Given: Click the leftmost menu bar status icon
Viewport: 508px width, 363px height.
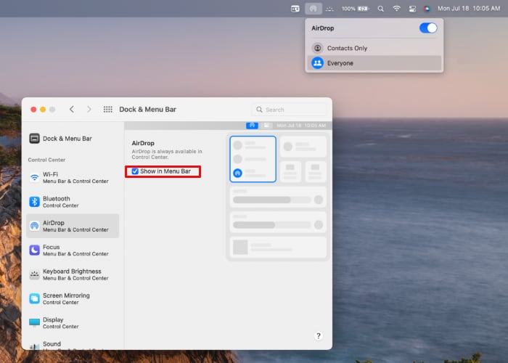Looking at the screenshot, I should (295, 9).
